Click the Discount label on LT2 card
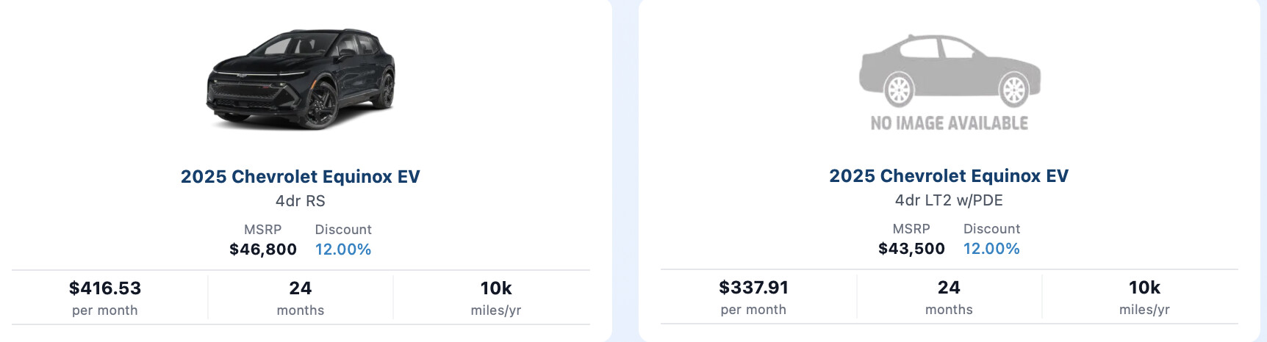Screen dimensions: 1267x342 tap(991, 229)
